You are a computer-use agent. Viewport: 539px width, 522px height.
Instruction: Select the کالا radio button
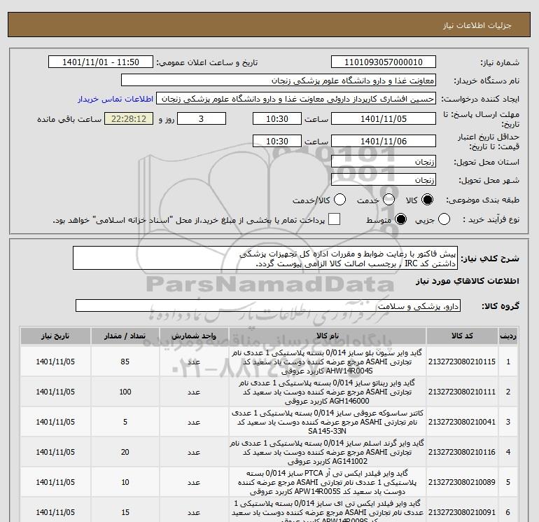point(427,200)
